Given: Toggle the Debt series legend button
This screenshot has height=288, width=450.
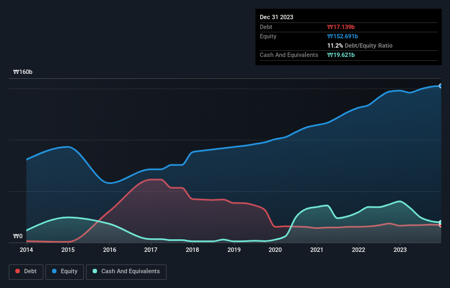Looking at the screenshot, I should point(26,272).
